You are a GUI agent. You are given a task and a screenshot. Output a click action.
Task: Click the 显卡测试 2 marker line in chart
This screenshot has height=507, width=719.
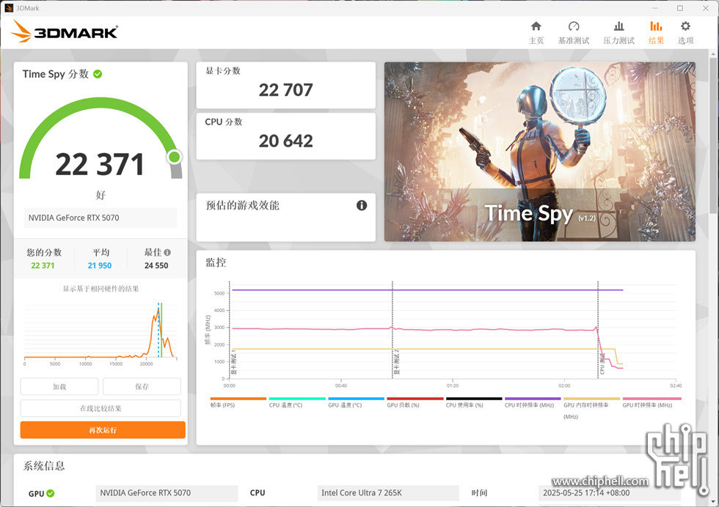(393, 330)
